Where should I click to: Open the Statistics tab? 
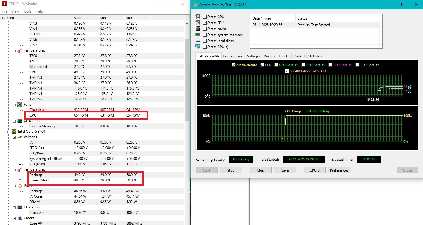pos(315,56)
